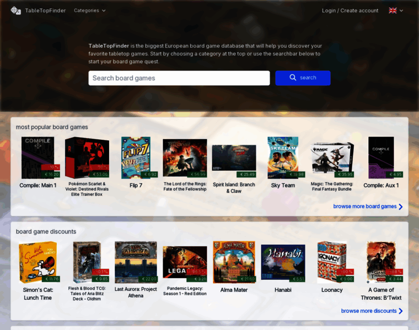The image size is (419, 330).
Task: Click Magic: The Gathering Final Fantasy Bundle title
Action: coord(332,186)
